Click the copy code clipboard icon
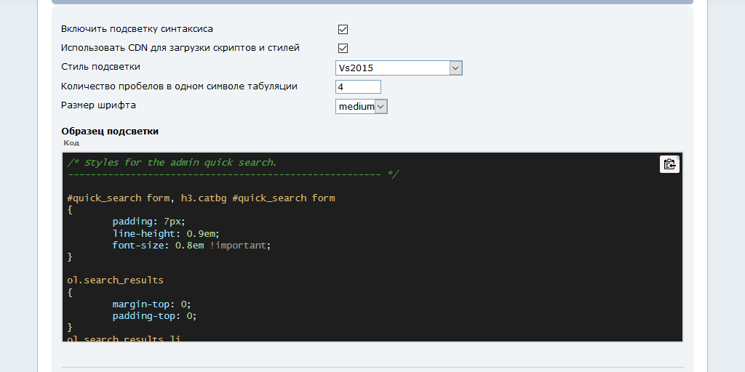This screenshot has width=745, height=372. (669, 164)
